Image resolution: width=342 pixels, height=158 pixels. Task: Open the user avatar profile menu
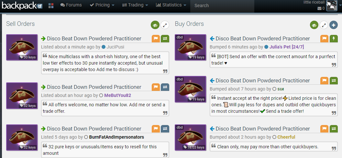tap(332, 6)
